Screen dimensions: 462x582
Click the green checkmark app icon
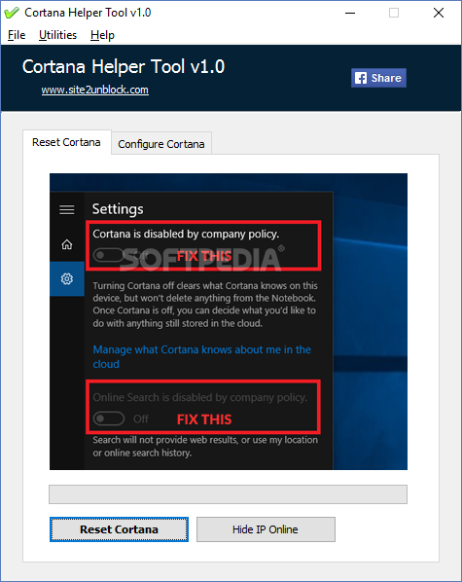11,13
